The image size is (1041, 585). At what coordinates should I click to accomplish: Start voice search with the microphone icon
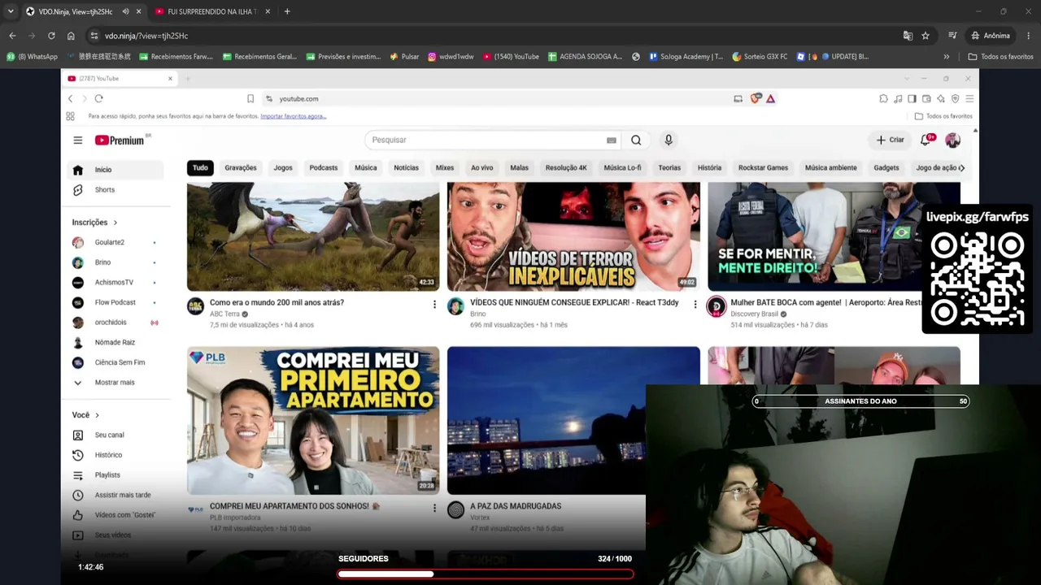tap(669, 140)
